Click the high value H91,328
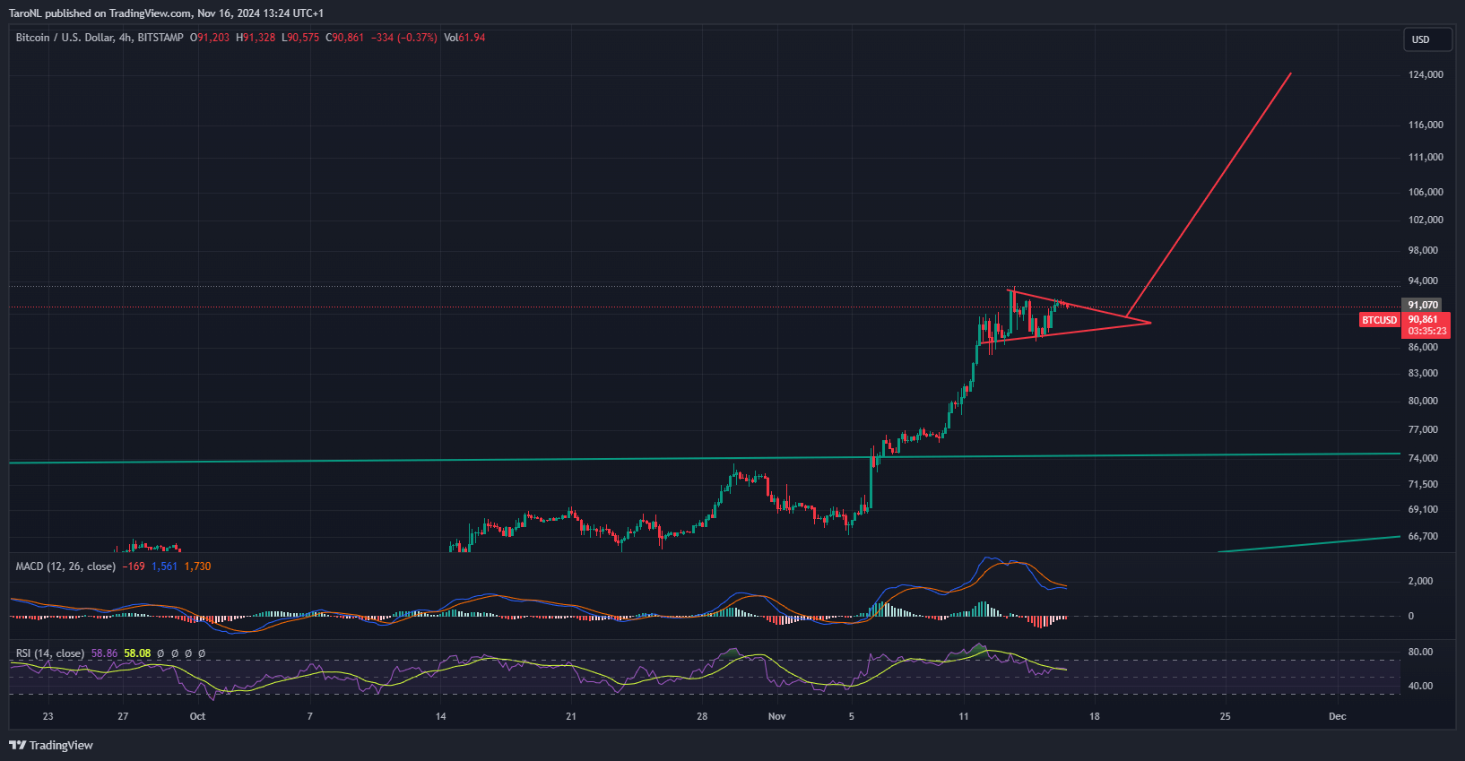1465x761 pixels. [x=256, y=38]
